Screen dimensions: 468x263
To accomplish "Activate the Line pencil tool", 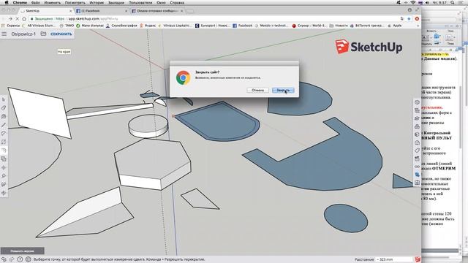I will coord(4,125).
